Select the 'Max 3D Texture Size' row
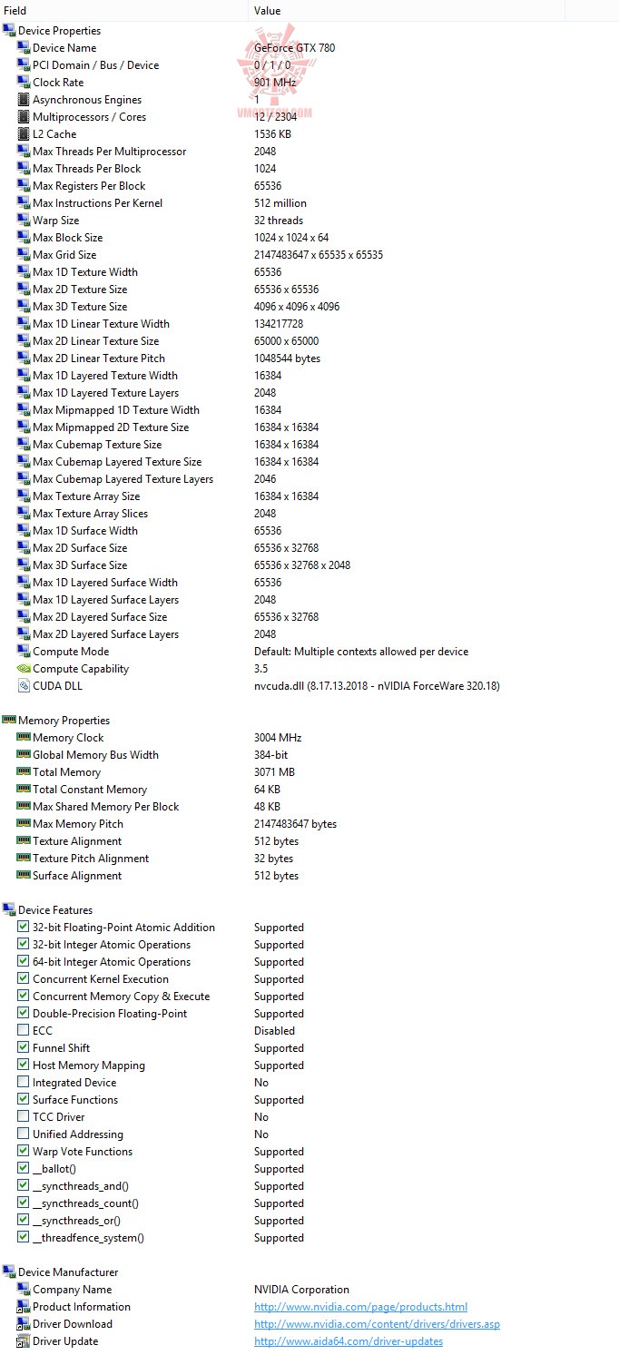619x1355 pixels. pos(309,307)
